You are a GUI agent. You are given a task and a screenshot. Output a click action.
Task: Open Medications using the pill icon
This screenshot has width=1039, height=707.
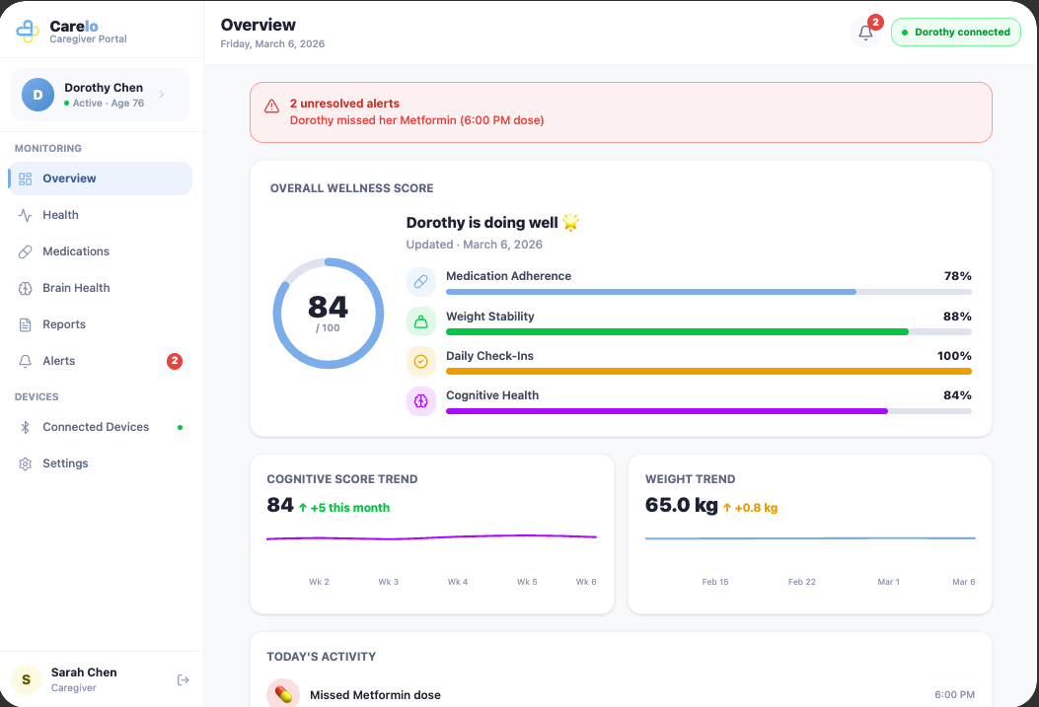(x=27, y=251)
